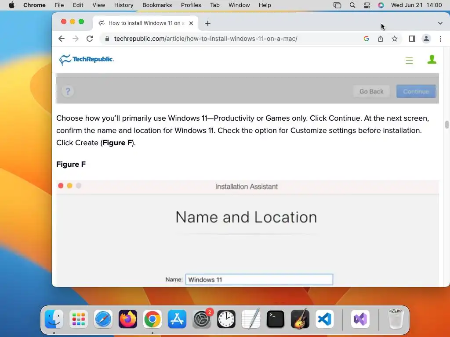View site security lock info
Image resolution: width=450 pixels, height=337 pixels.
[x=107, y=39]
